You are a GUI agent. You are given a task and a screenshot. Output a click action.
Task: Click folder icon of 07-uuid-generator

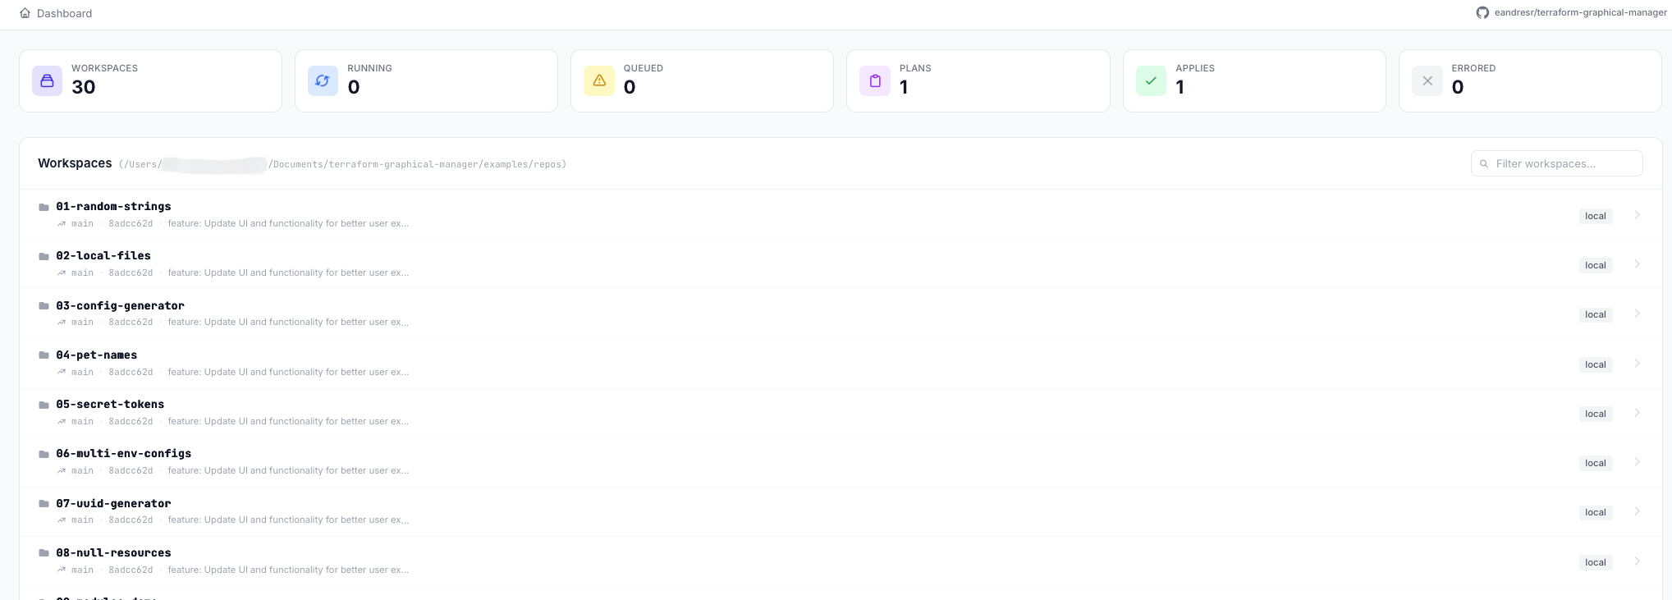point(44,503)
